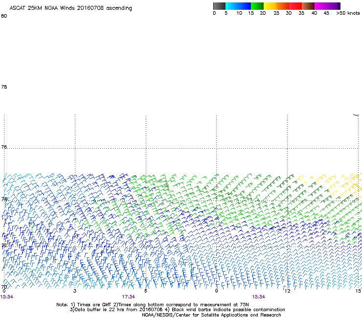Click the '30' label under the color legend
Viewport: 362px width, 318px height.
click(289, 13)
